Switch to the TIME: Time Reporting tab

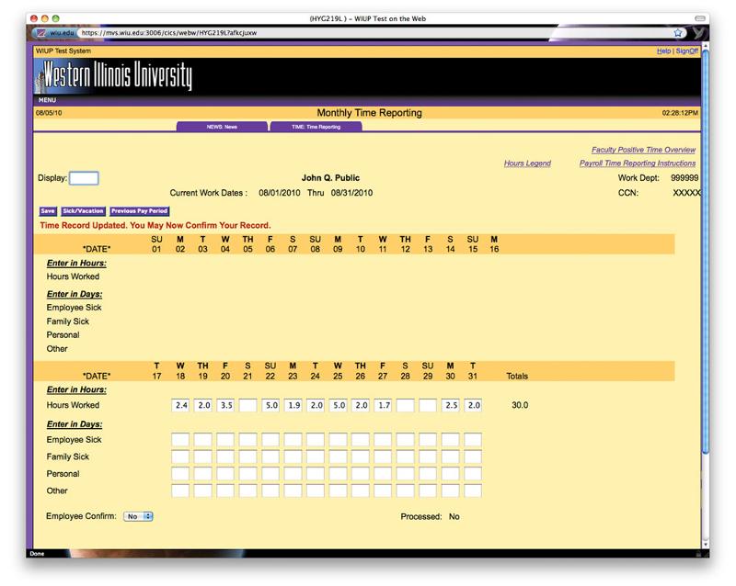point(316,127)
